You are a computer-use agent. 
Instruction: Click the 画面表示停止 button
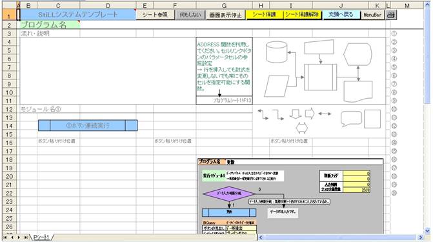point(225,15)
